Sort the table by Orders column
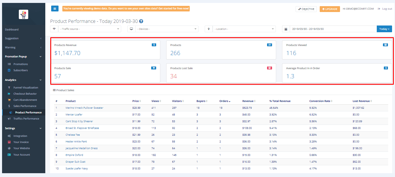 pyautogui.click(x=225, y=101)
